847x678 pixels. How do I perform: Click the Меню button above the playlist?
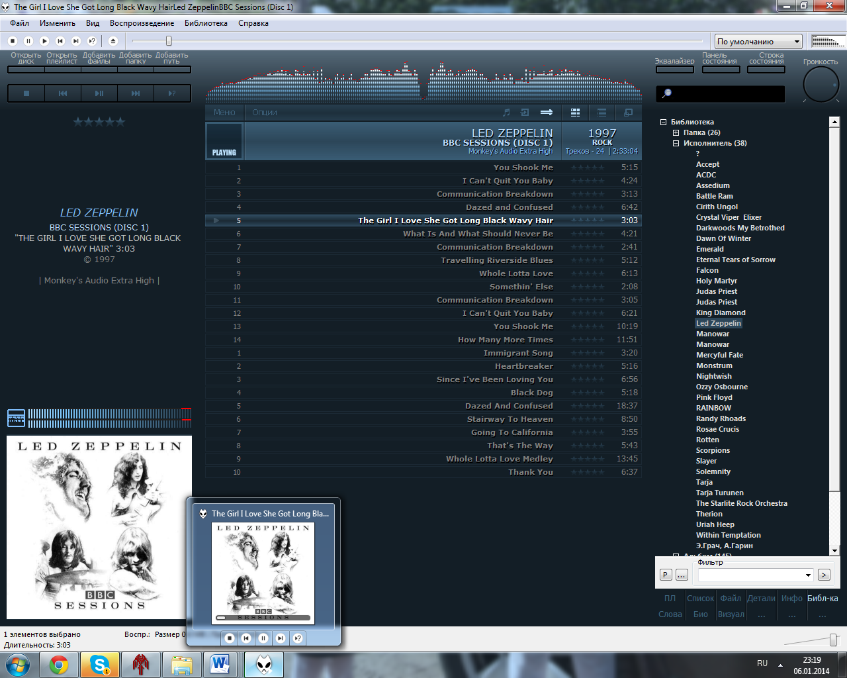224,113
